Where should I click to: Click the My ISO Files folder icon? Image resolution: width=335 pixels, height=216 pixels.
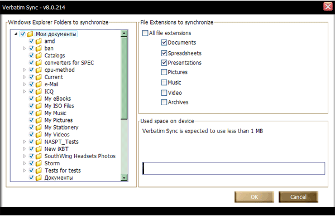pyautogui.click(x=39, y=106)
